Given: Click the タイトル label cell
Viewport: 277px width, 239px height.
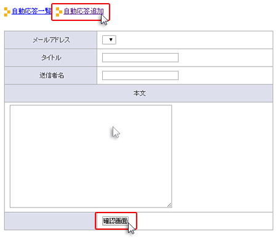Looking at the screenshot, I should 50,58.
